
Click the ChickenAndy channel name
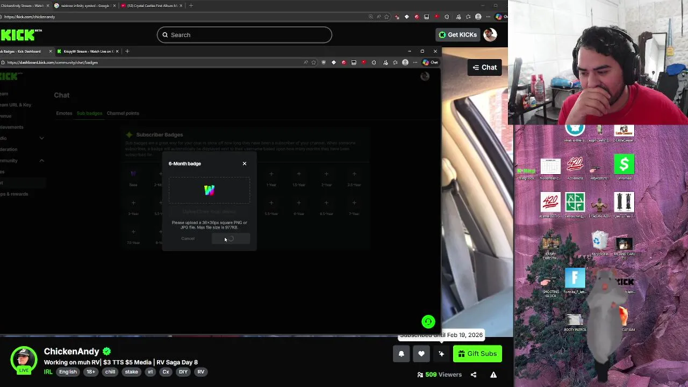coord(71,352)
